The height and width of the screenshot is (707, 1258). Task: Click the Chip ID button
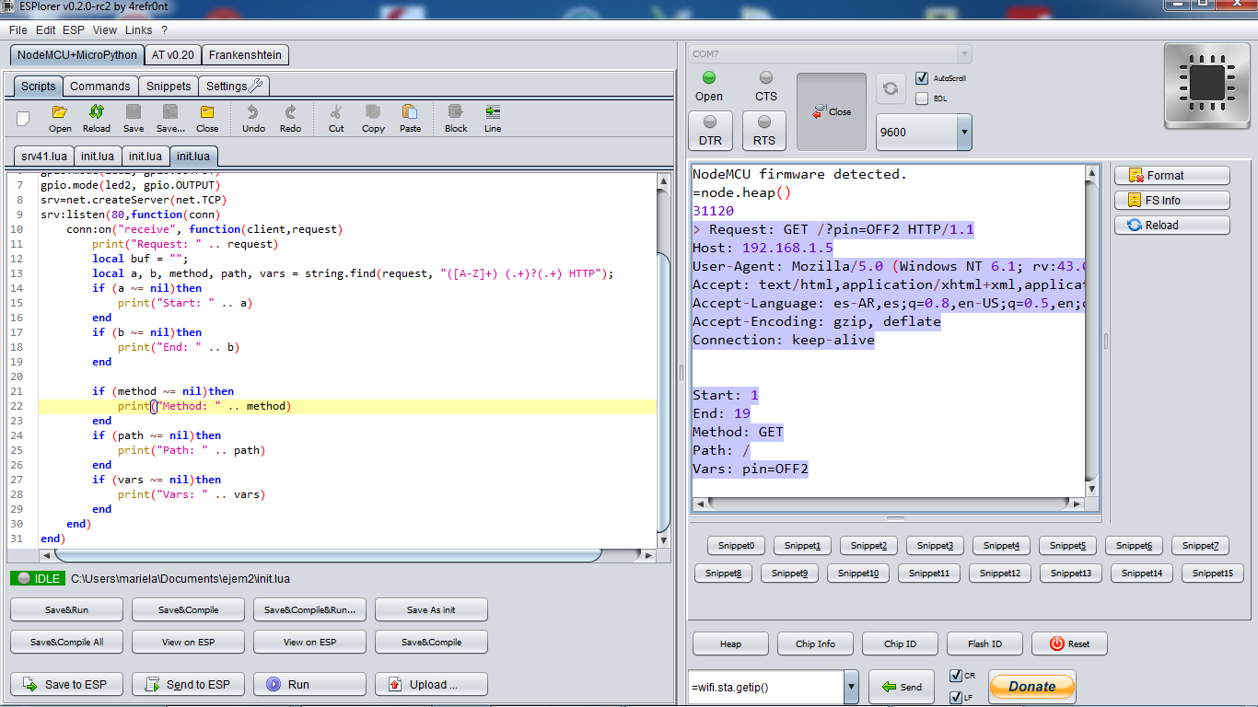[900, 643]
